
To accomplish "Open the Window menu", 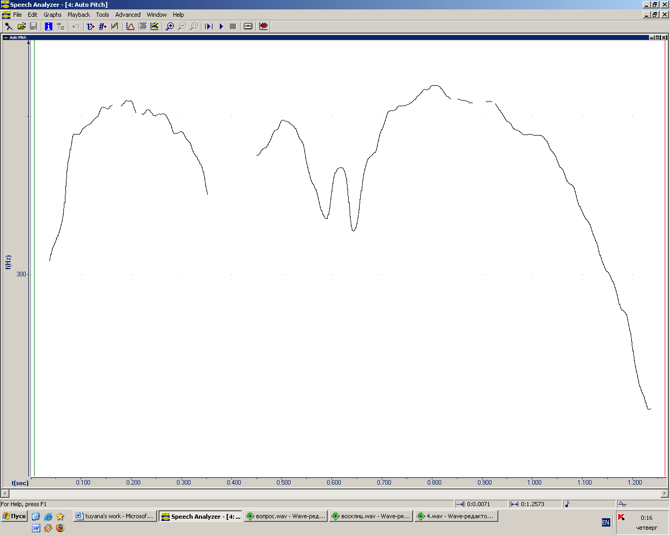I will (x=157, y=15).
